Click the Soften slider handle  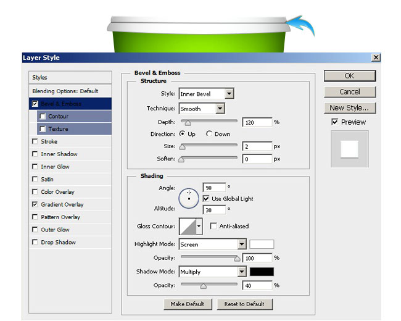(181, 159)
